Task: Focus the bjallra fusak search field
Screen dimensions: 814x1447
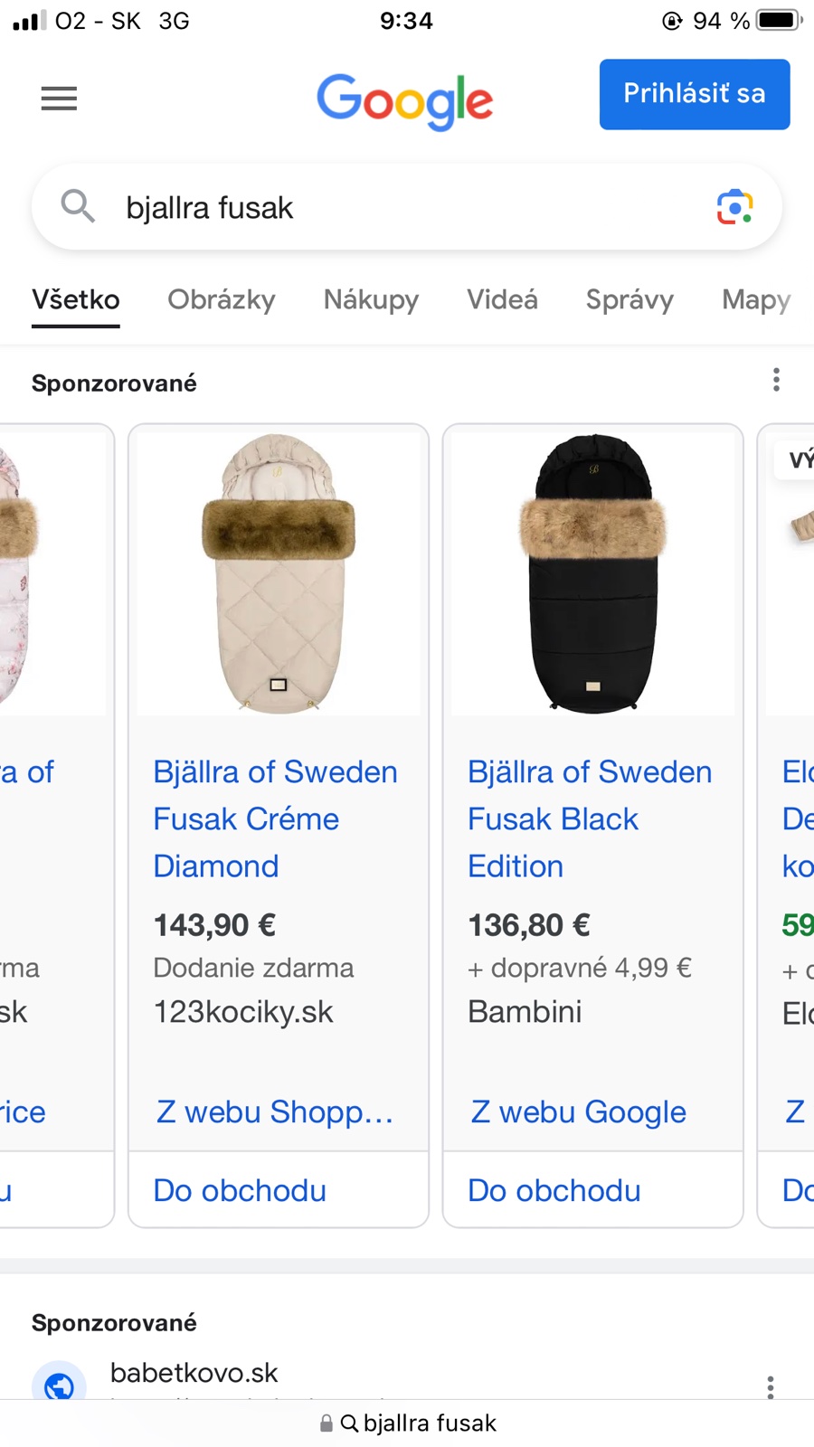Action: pos(407,208)
